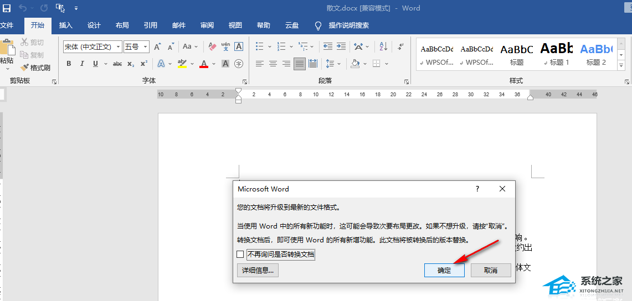Viewport: 632px width, 301px height.
Task: Click the increase indent icon
Action: pyautogui.click(x=341, y=47)
